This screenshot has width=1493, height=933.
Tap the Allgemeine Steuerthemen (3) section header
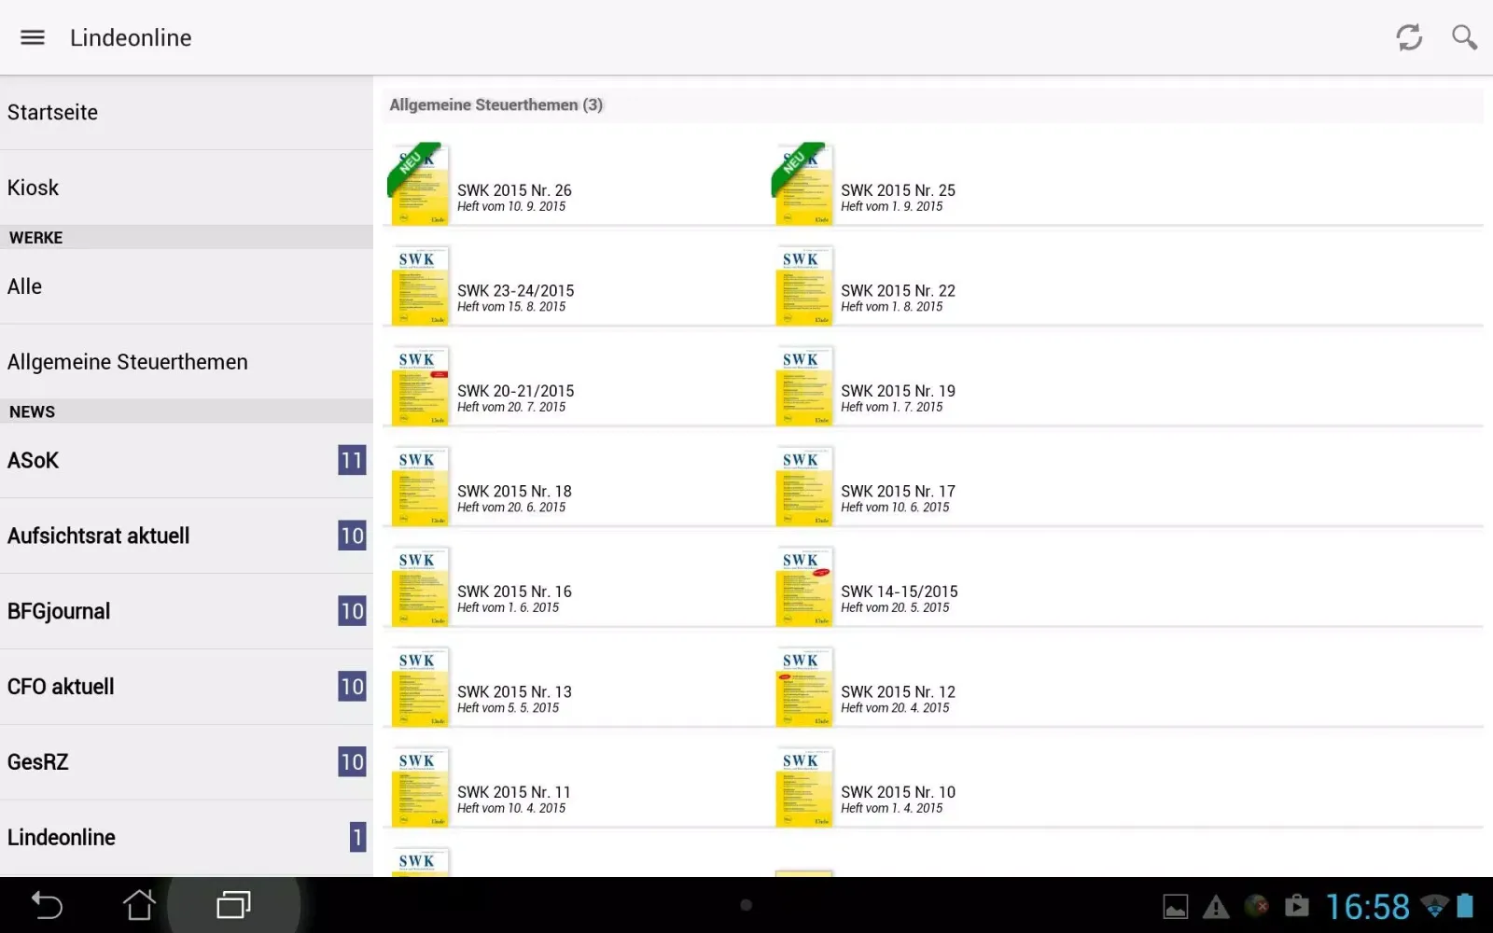tap(495, 105)
